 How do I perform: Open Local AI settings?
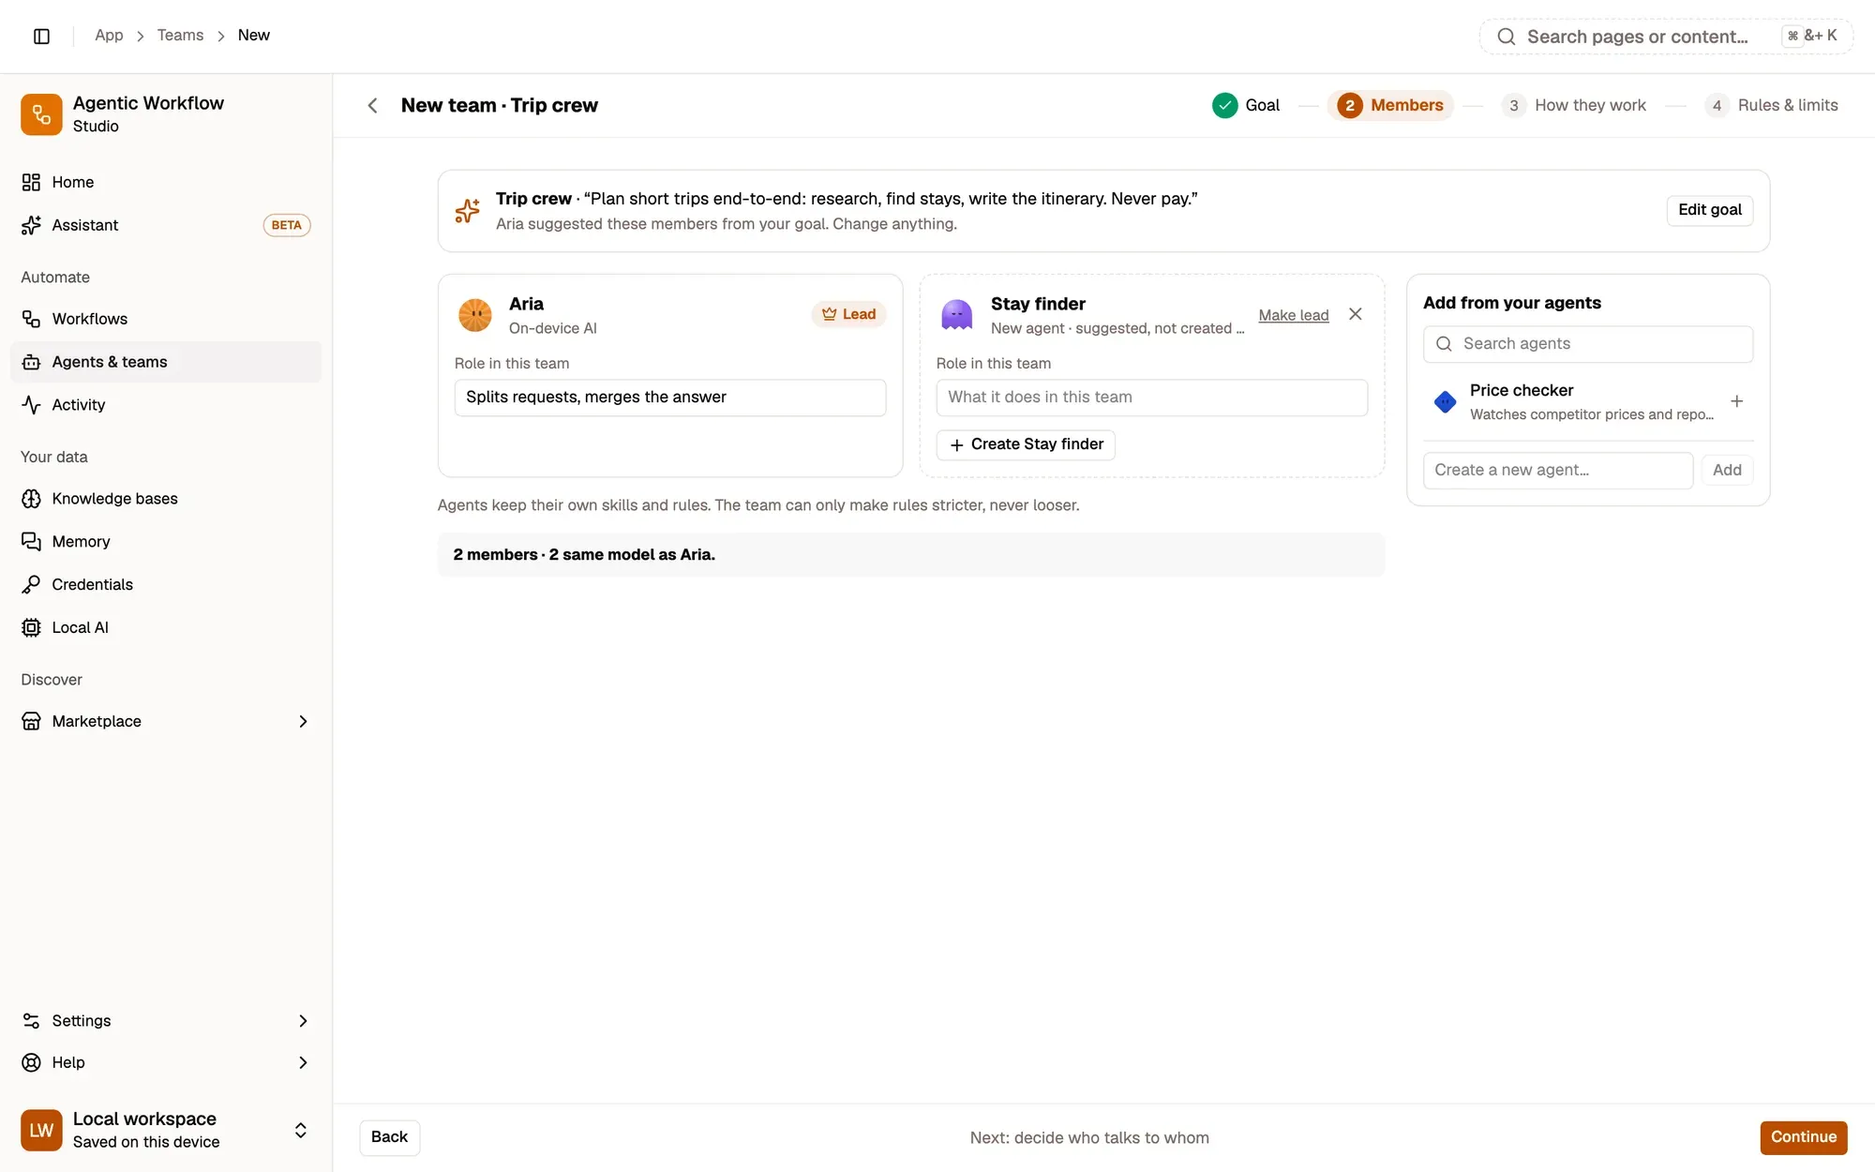(166, 627)
